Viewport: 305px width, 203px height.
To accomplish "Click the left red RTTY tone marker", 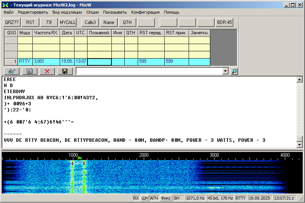I will click(72, 163).
